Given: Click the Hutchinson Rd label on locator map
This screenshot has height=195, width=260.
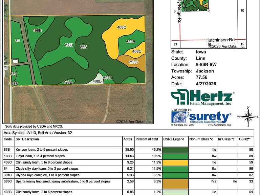Looking at the screenshot, I should pos(220,40).
